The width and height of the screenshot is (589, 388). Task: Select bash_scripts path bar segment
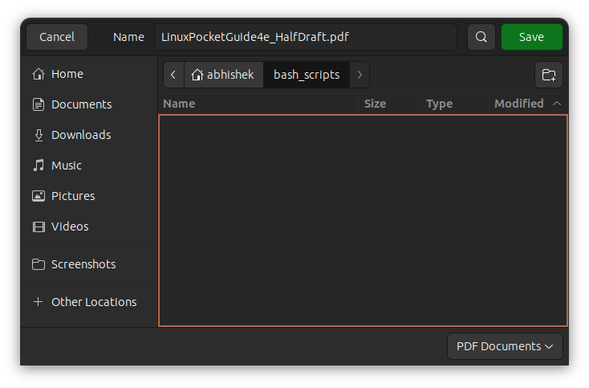click(x=307, y=75)
